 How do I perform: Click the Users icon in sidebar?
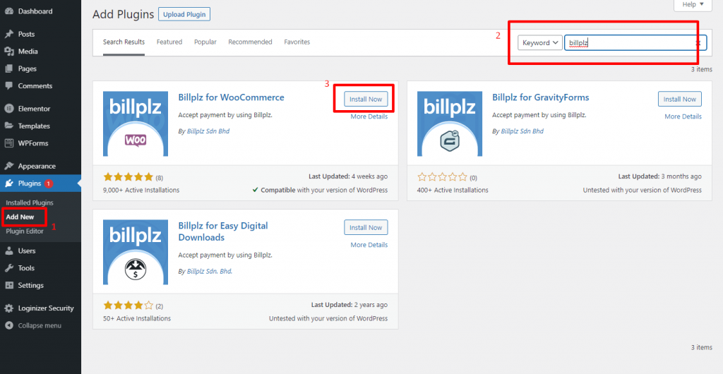(8, 251)
